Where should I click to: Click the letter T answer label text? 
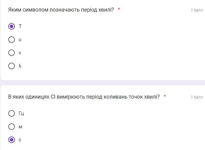tap(20, 26)
